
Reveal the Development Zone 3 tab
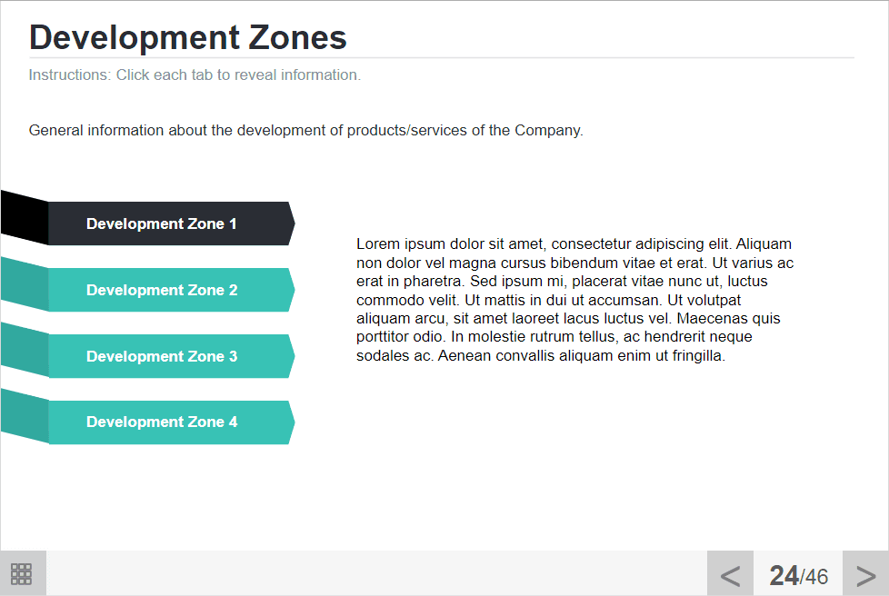point(162,356)
